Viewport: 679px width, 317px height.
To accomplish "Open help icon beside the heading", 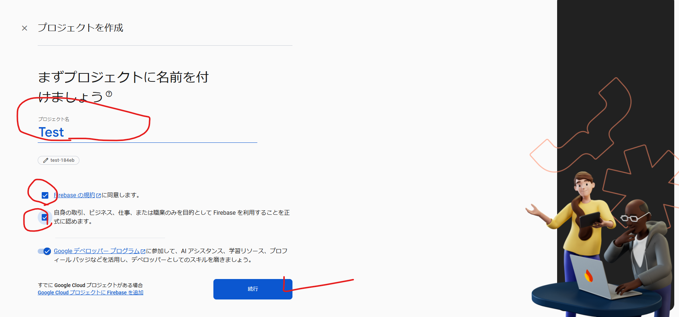I will coord(109,94).
